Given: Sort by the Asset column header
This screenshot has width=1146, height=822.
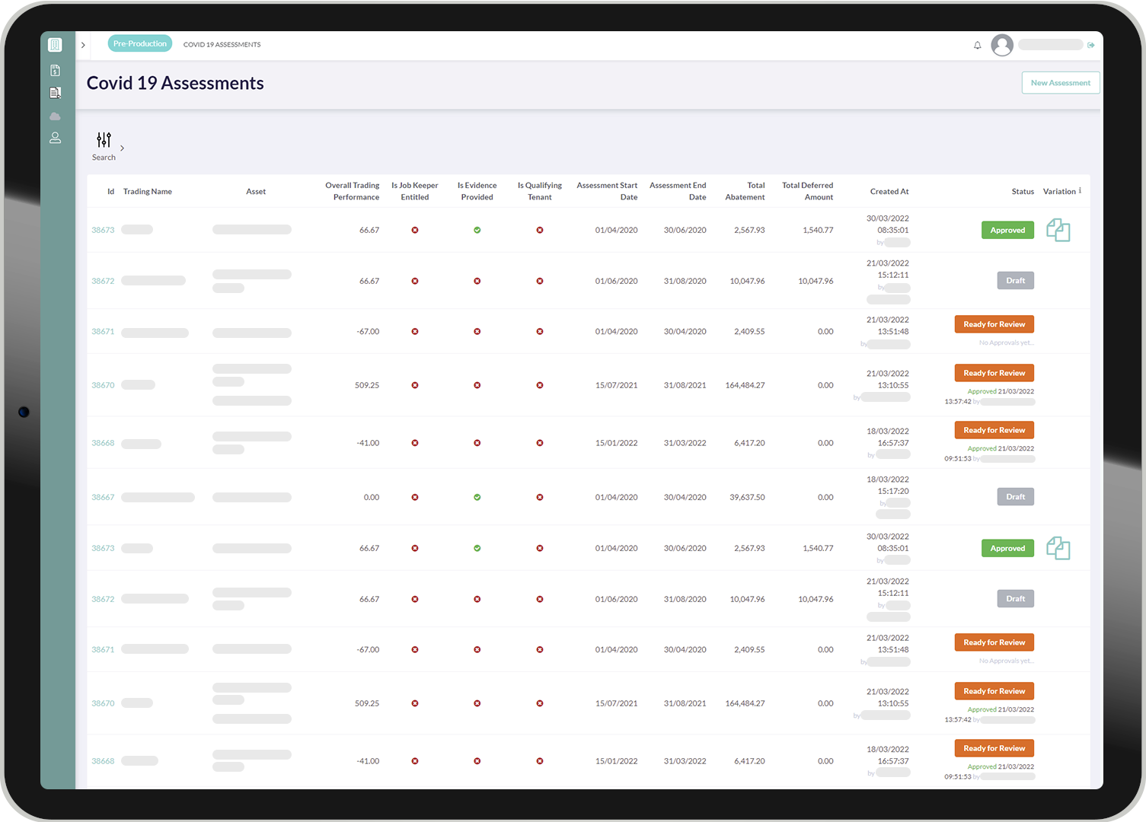Looking at the screenshot, I should pos(256,192).
